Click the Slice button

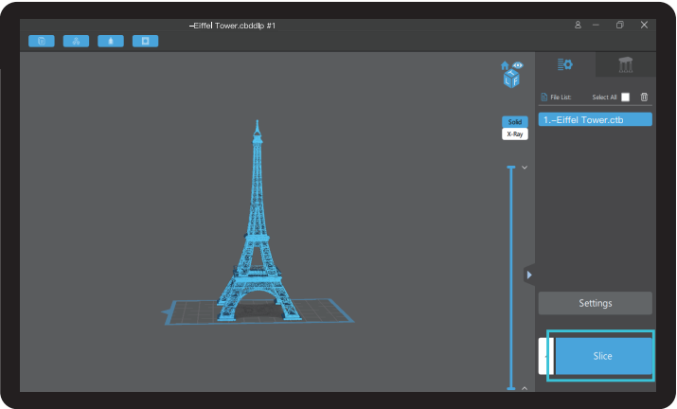point(603,356)
